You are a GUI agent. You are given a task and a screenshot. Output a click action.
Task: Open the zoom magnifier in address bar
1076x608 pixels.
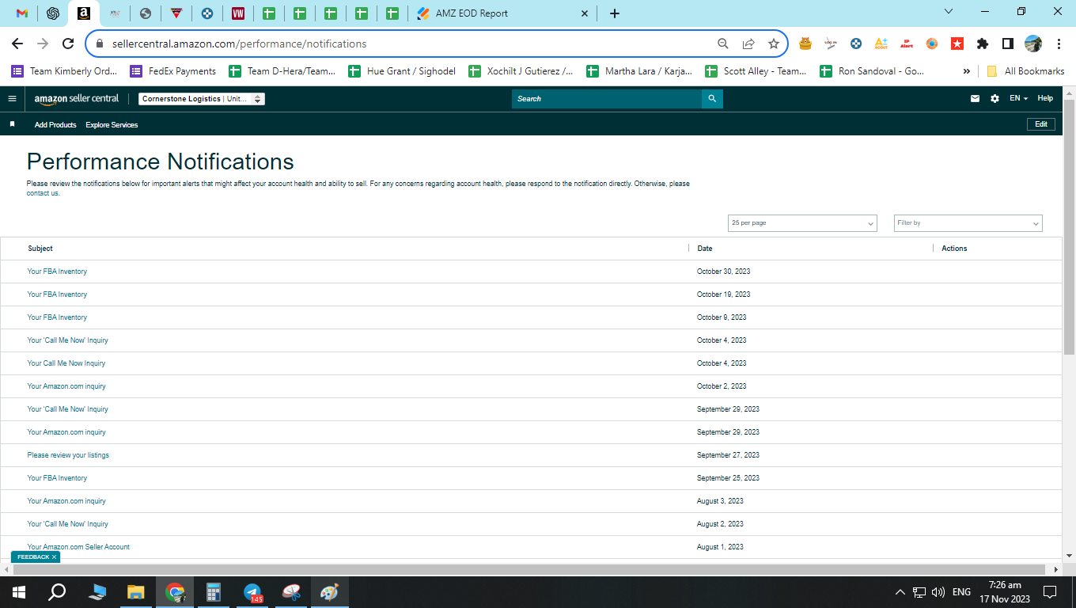pos(723,44)
